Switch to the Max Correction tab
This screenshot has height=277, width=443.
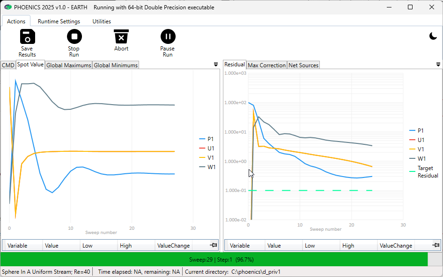[x=266, y=65]
